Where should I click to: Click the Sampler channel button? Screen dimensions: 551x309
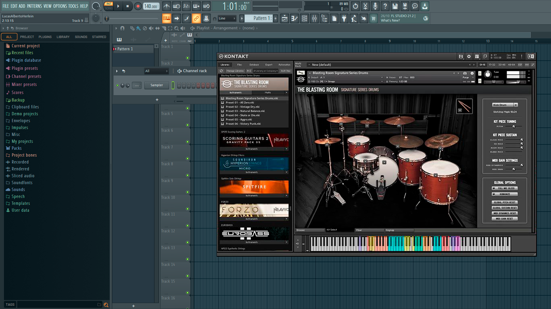[157, 85]
